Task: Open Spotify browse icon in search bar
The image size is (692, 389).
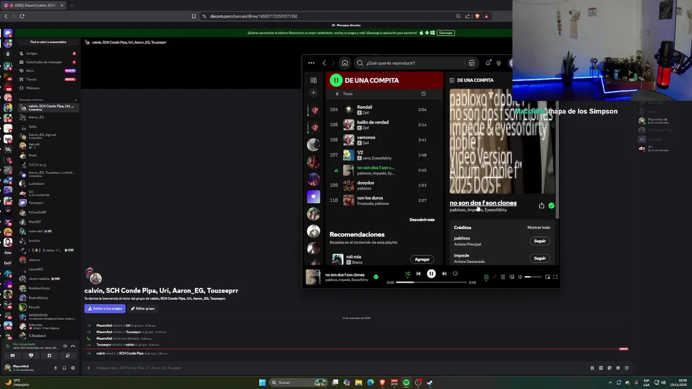Action: (x=471, y=63)
